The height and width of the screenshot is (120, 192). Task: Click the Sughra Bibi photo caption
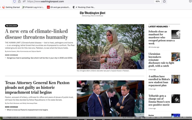(103, 71)
